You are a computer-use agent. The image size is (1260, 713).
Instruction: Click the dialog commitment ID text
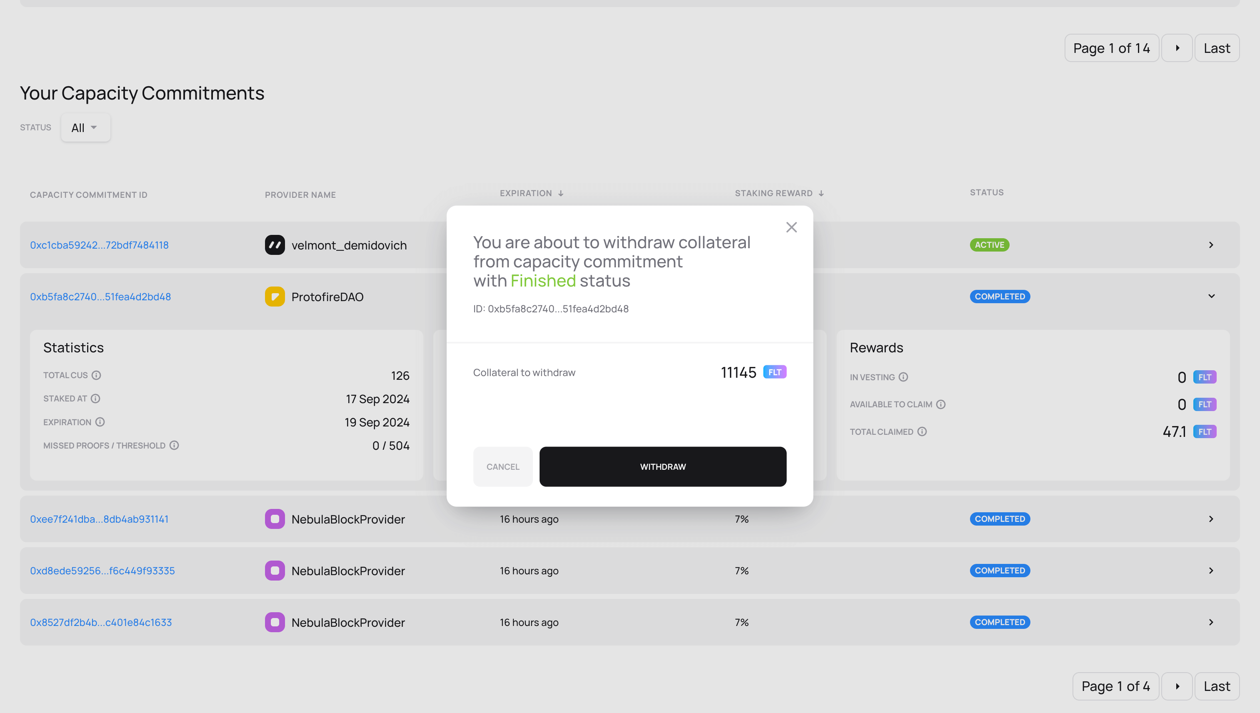551,309
